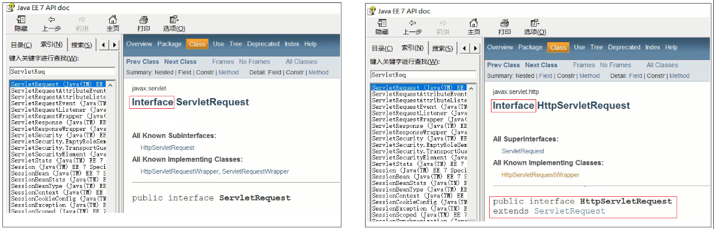714x229 pixels.
Task: Open Options (选项) dropdown in right window
Action: click(x=534, y=23)
